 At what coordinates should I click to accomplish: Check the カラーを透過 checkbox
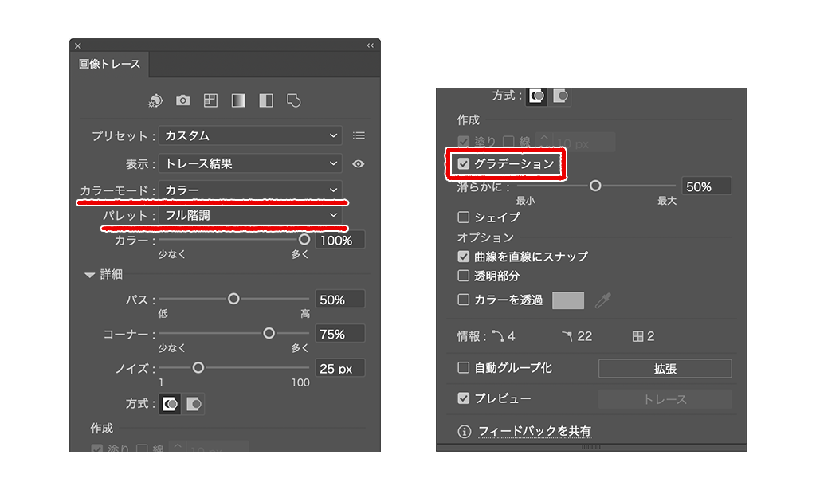(463, 300)
